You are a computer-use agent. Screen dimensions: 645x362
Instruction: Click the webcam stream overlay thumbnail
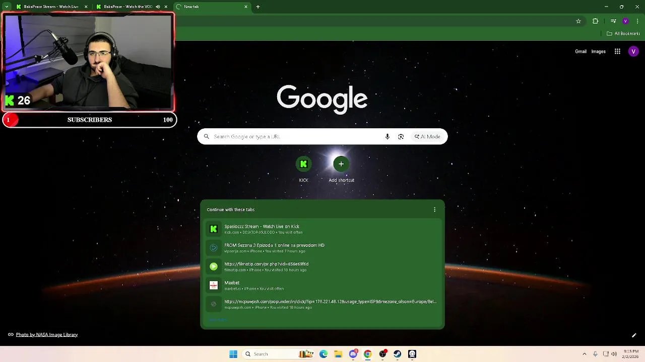click(89, 62)
